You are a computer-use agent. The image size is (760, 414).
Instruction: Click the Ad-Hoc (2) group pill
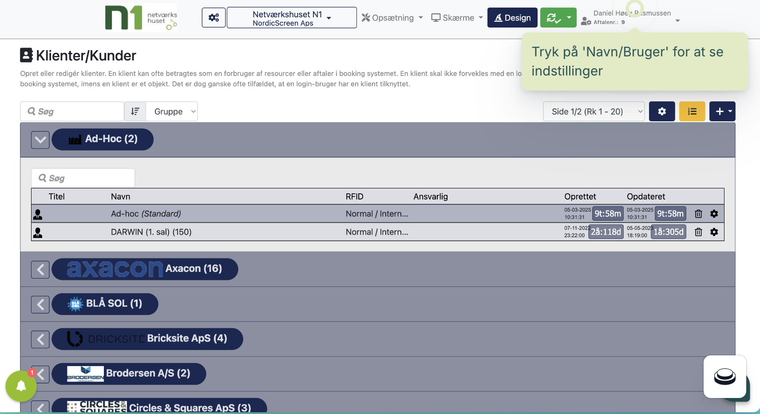click(103, 139)
